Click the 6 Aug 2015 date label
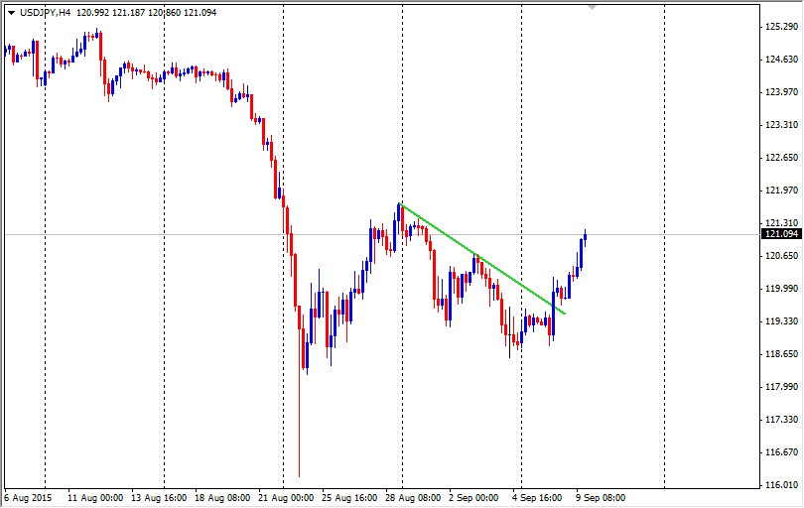Screen dimensions: 804x508 point(28,498)
